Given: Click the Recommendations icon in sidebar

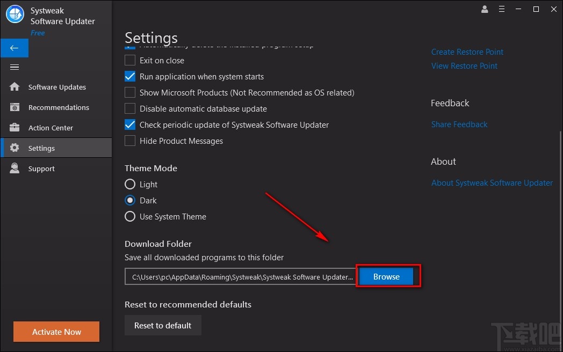Looking at the screenshot, I should 15,107.
